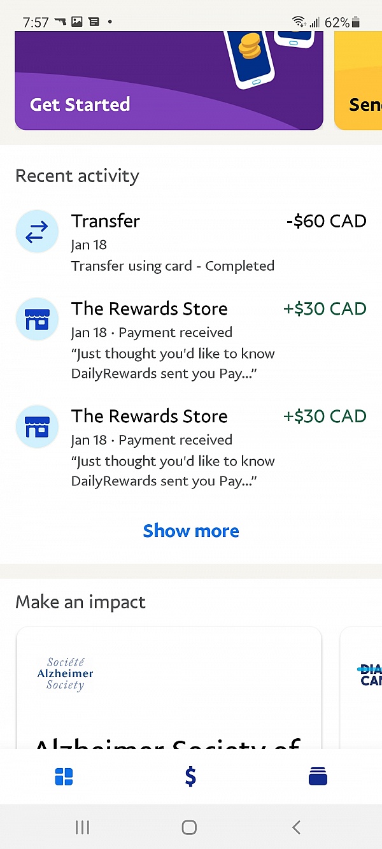Select the Recent activity section header
The height and width of the screenshot is (849, 382).
pyautogui.click(x=76, y=176)
